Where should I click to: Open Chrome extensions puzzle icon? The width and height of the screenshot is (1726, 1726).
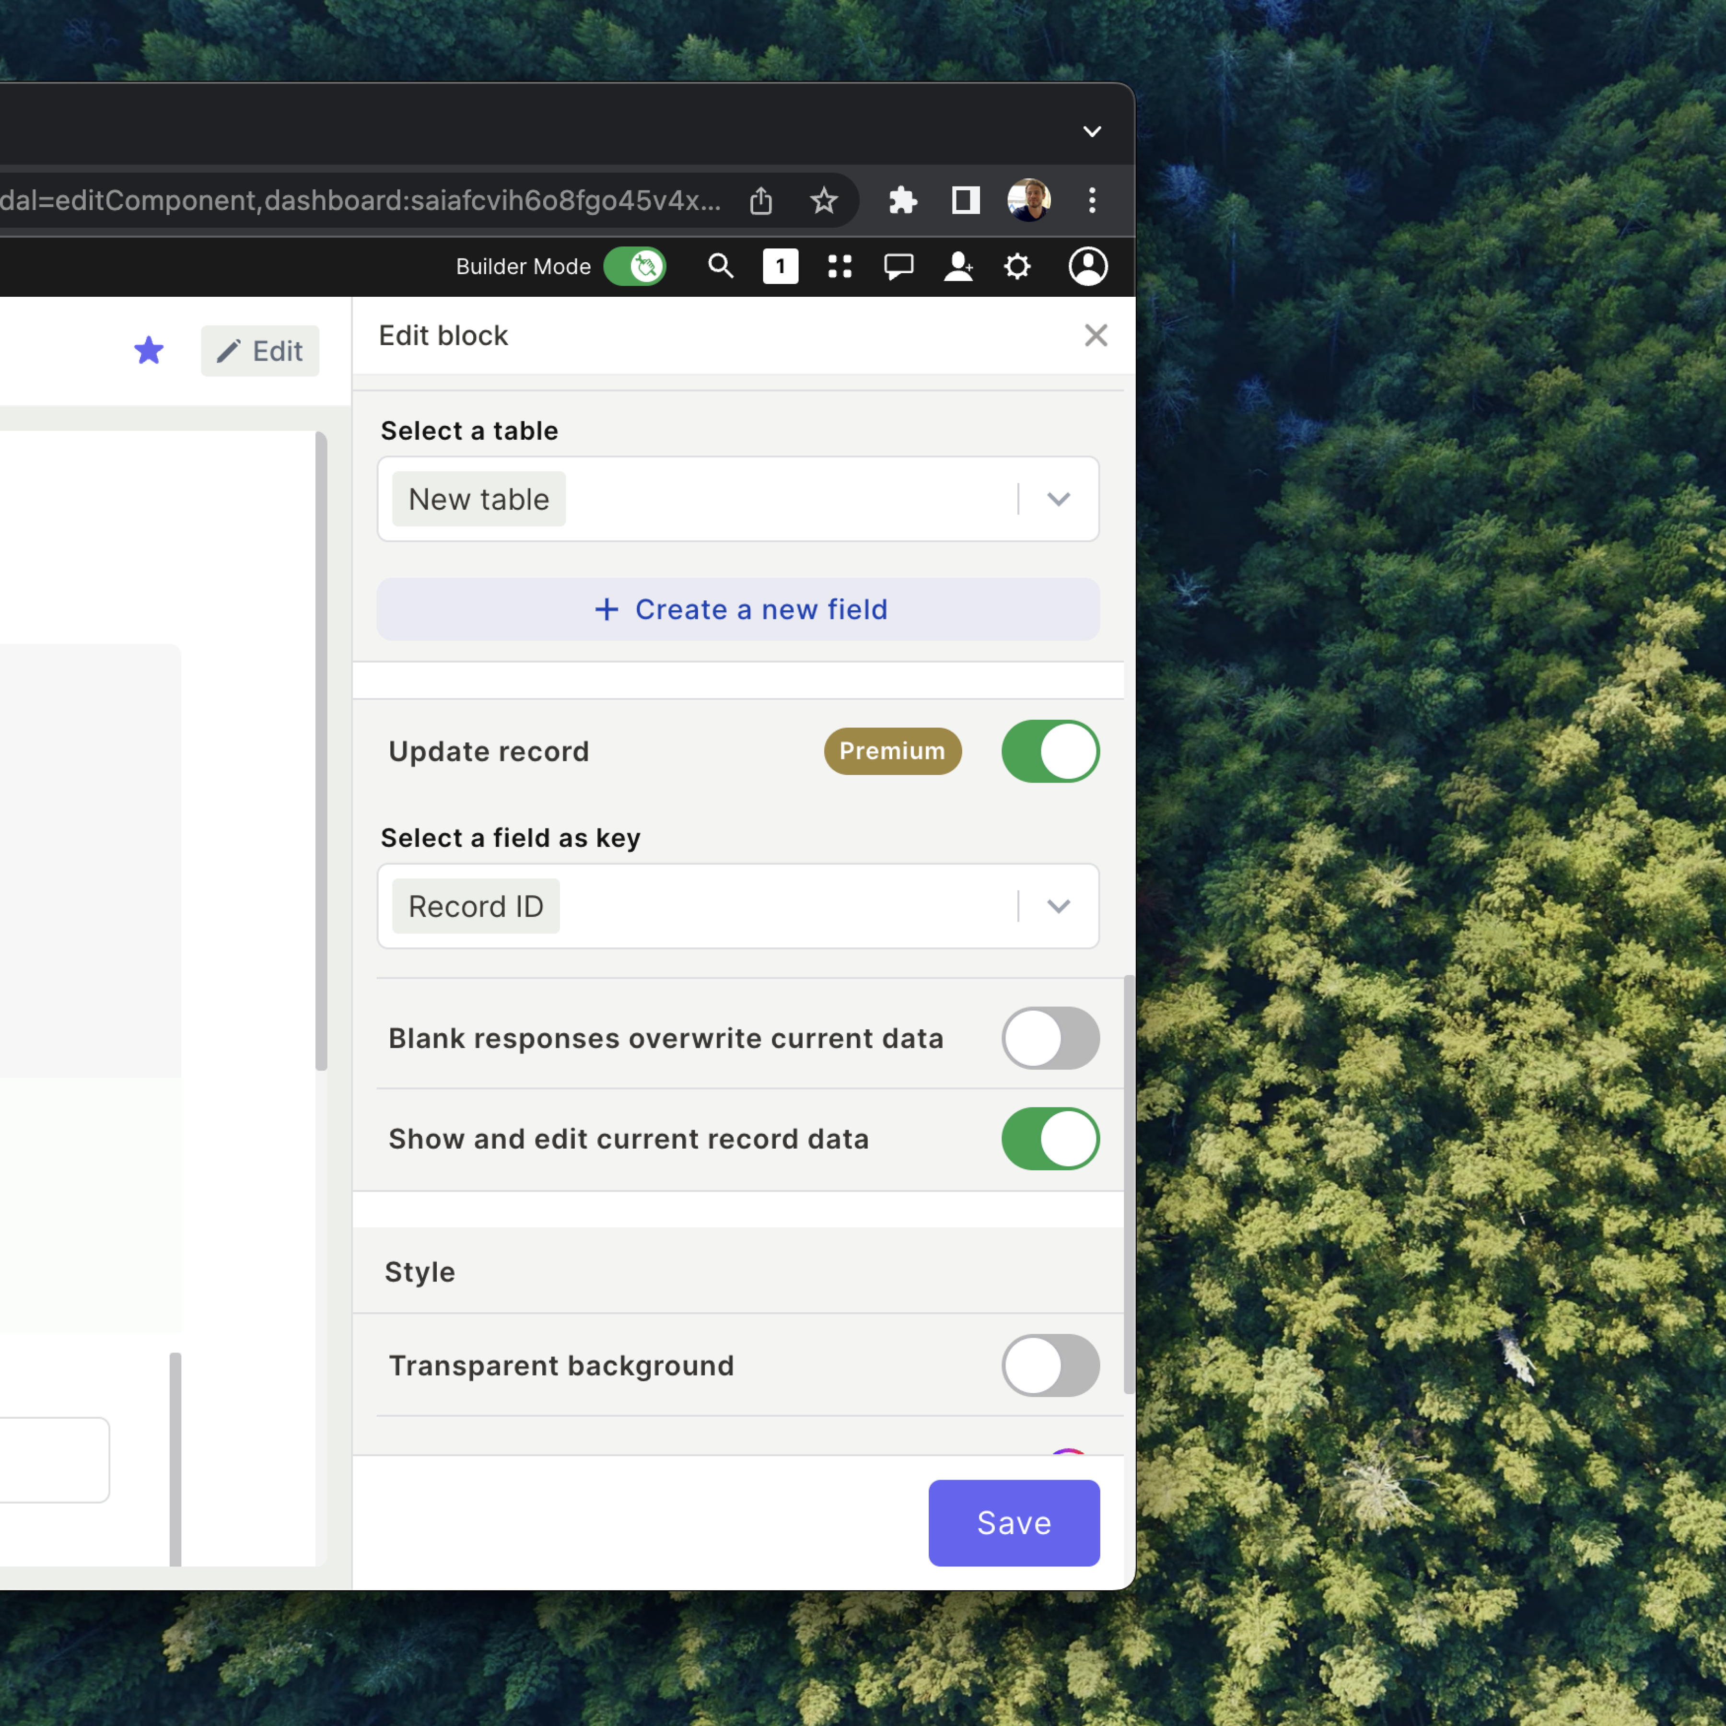point(902,200)
